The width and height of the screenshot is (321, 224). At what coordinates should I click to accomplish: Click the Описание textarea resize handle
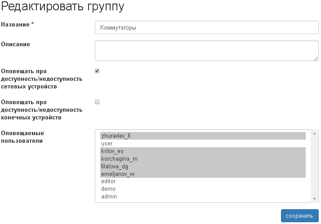(x=316, y=58)
